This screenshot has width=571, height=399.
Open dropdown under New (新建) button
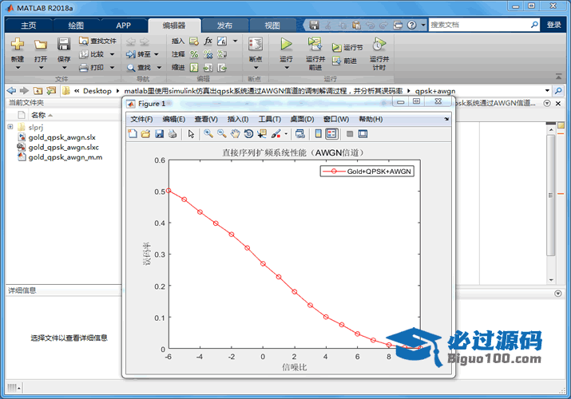(x=18, y=68)
